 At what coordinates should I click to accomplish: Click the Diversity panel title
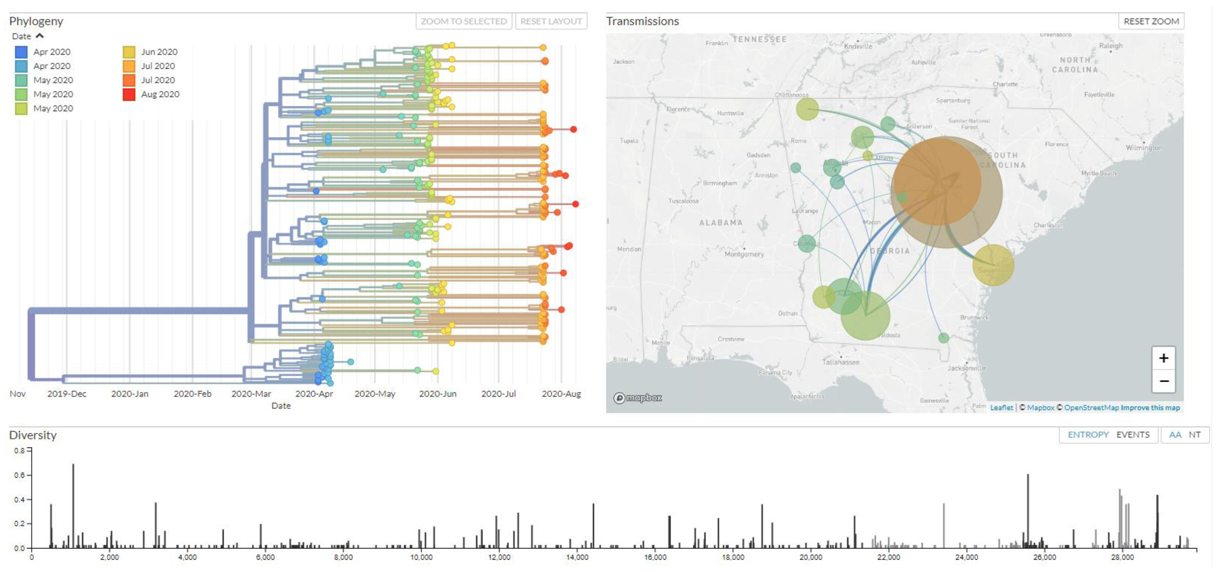click(x=33, y=435)
